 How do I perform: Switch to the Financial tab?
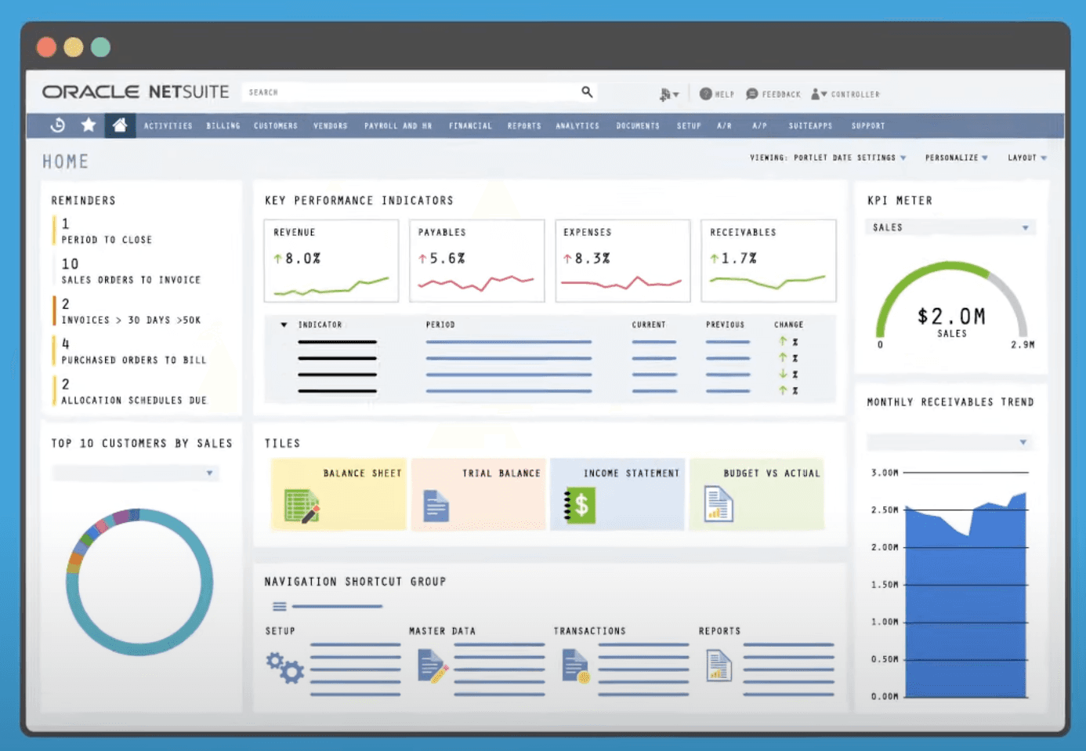pyautogui.click(x=470, y=125)
